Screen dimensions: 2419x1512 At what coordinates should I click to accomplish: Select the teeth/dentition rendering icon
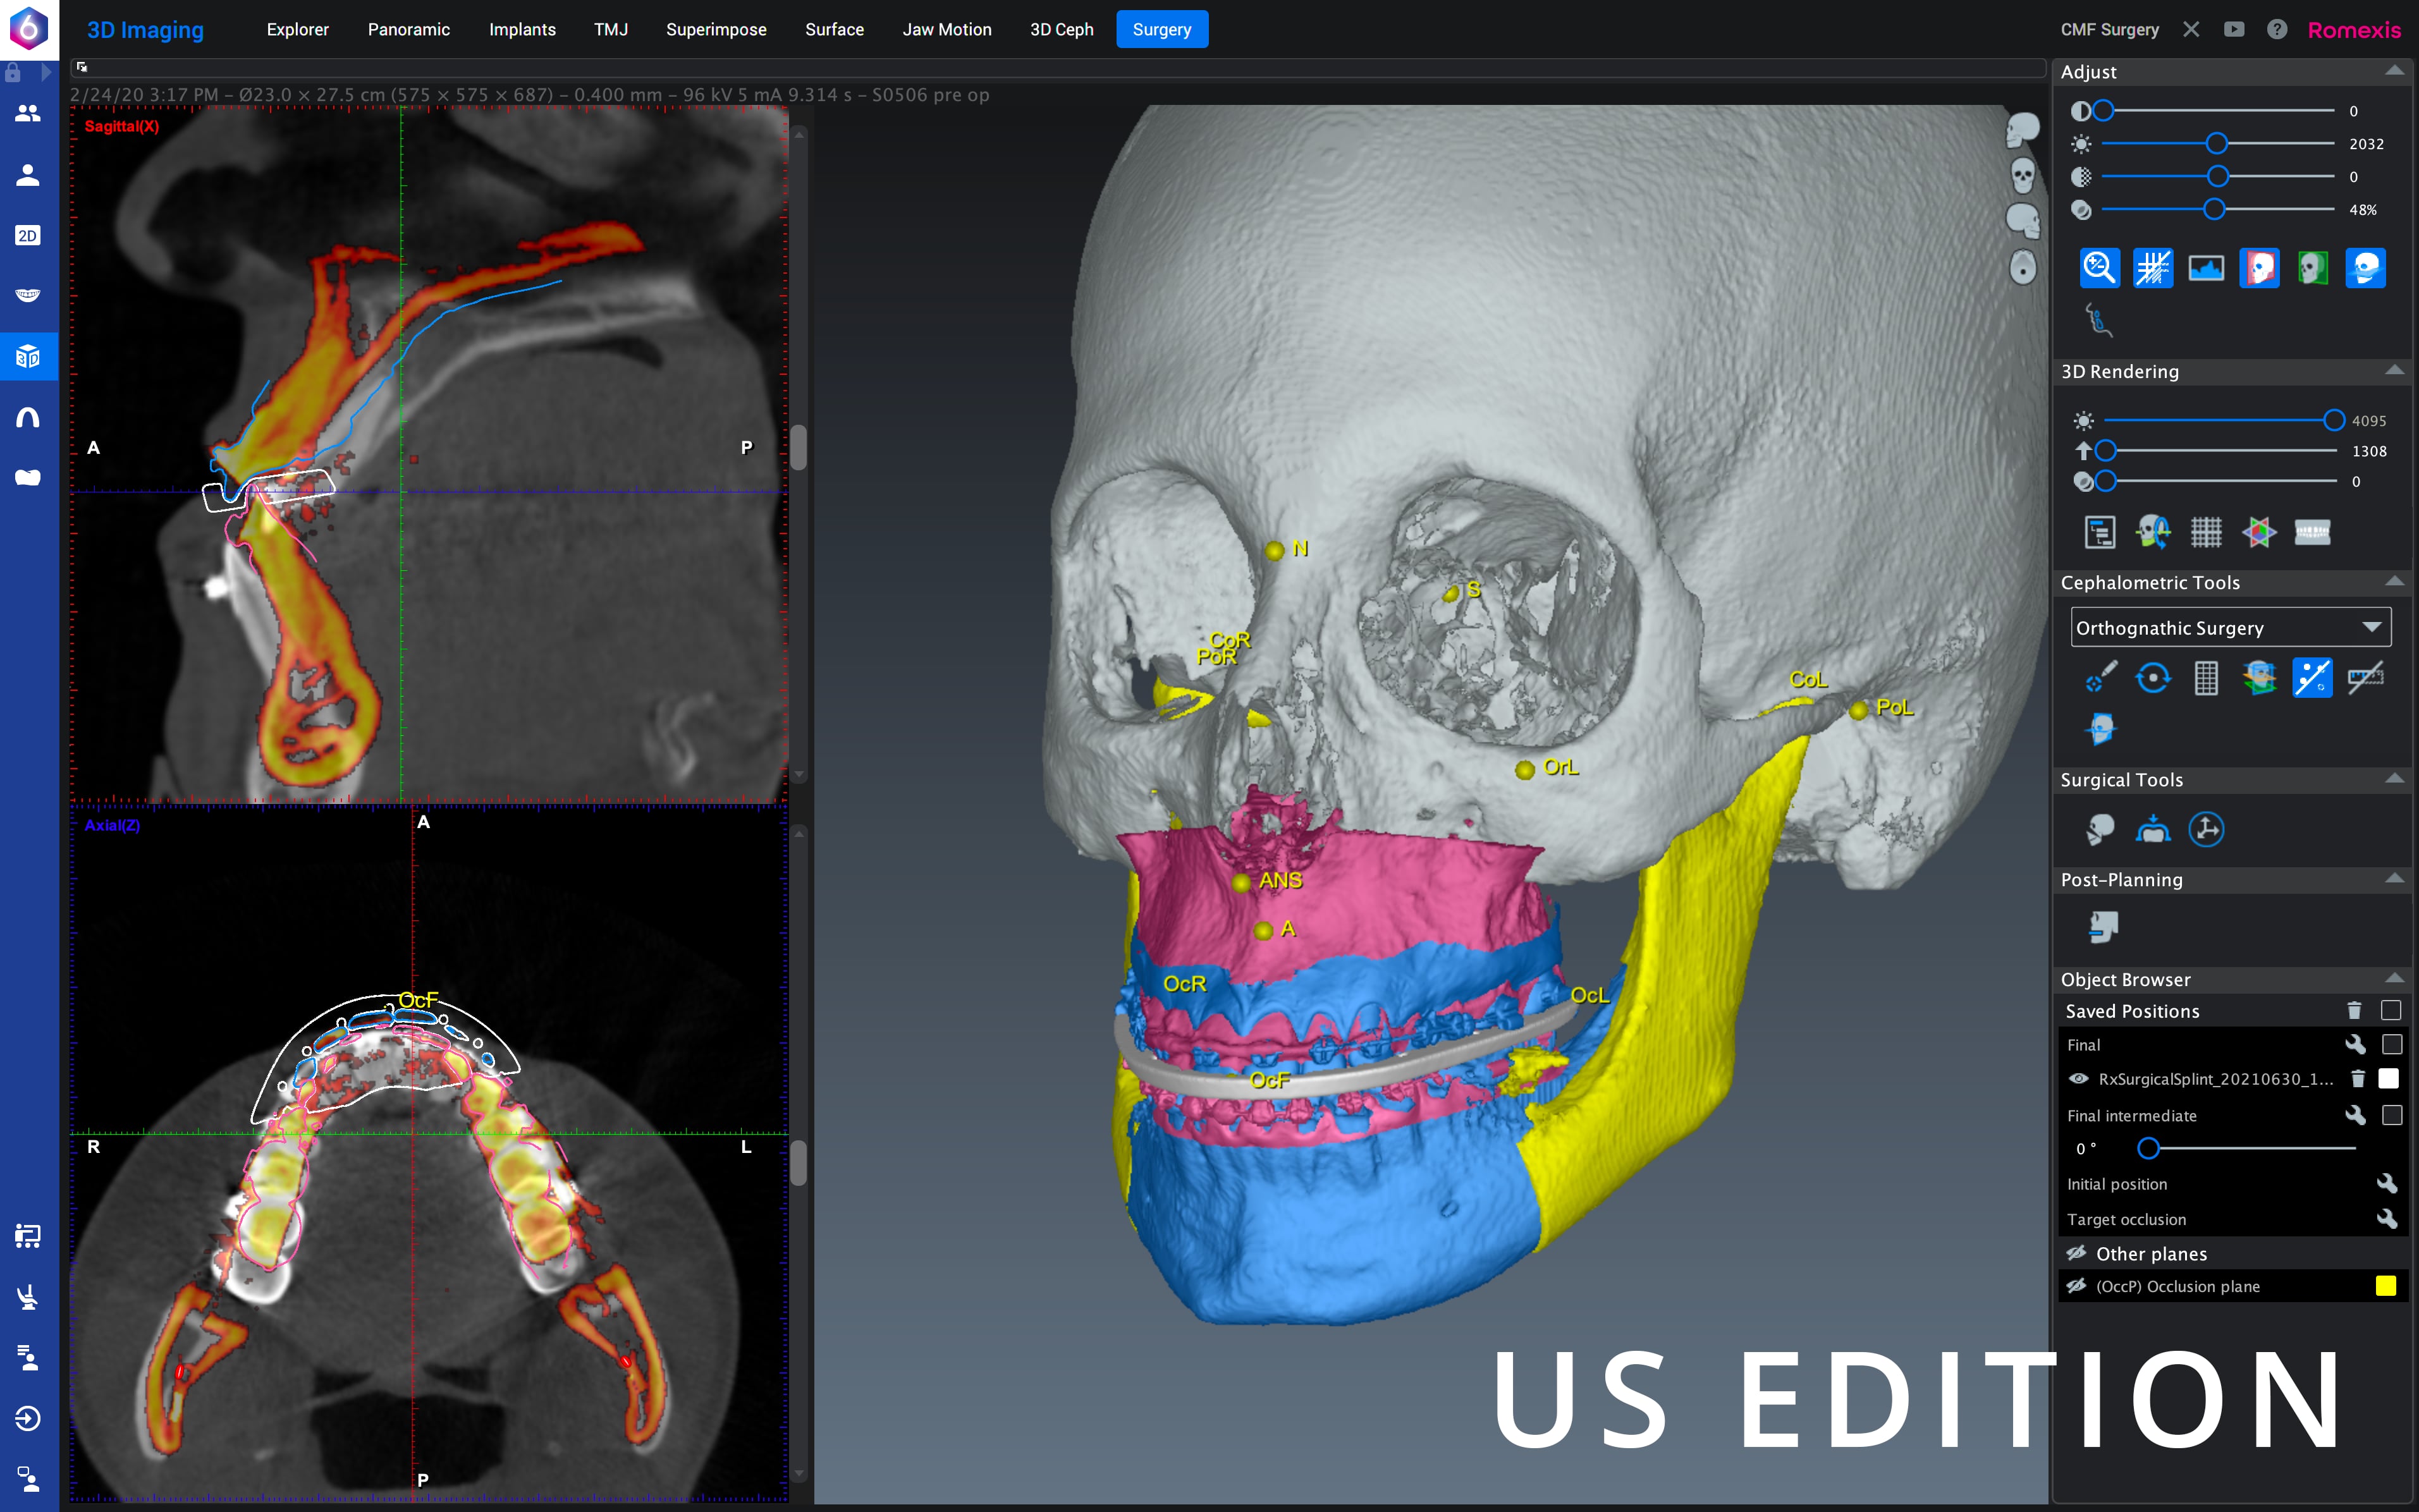pos(2313,532)
